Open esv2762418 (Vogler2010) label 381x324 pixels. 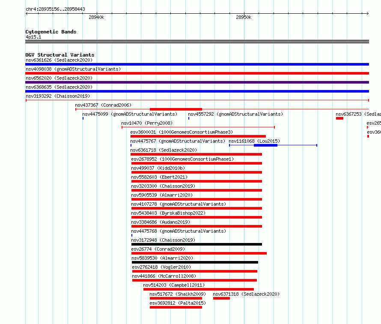pyautogui.click(x=161, y=267)
